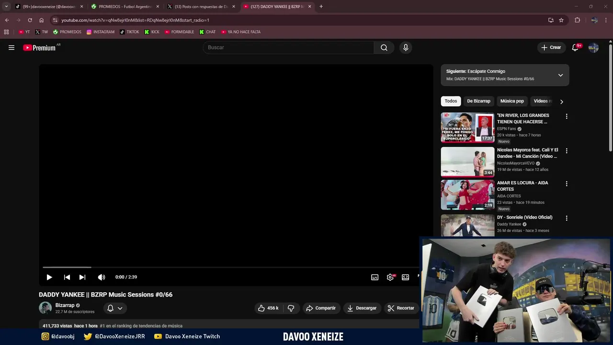
Task: Seek on the video progress bar
Action: tap(231, 267)
